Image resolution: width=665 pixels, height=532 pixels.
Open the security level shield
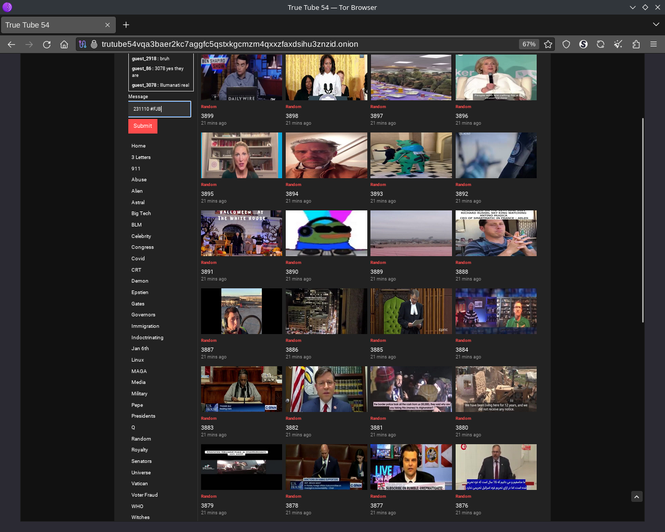[566, 44]
